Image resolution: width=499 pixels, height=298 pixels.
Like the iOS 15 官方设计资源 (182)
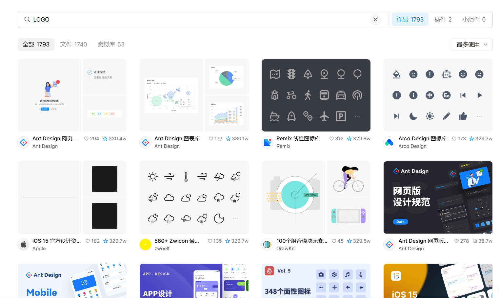click(88, 241)
